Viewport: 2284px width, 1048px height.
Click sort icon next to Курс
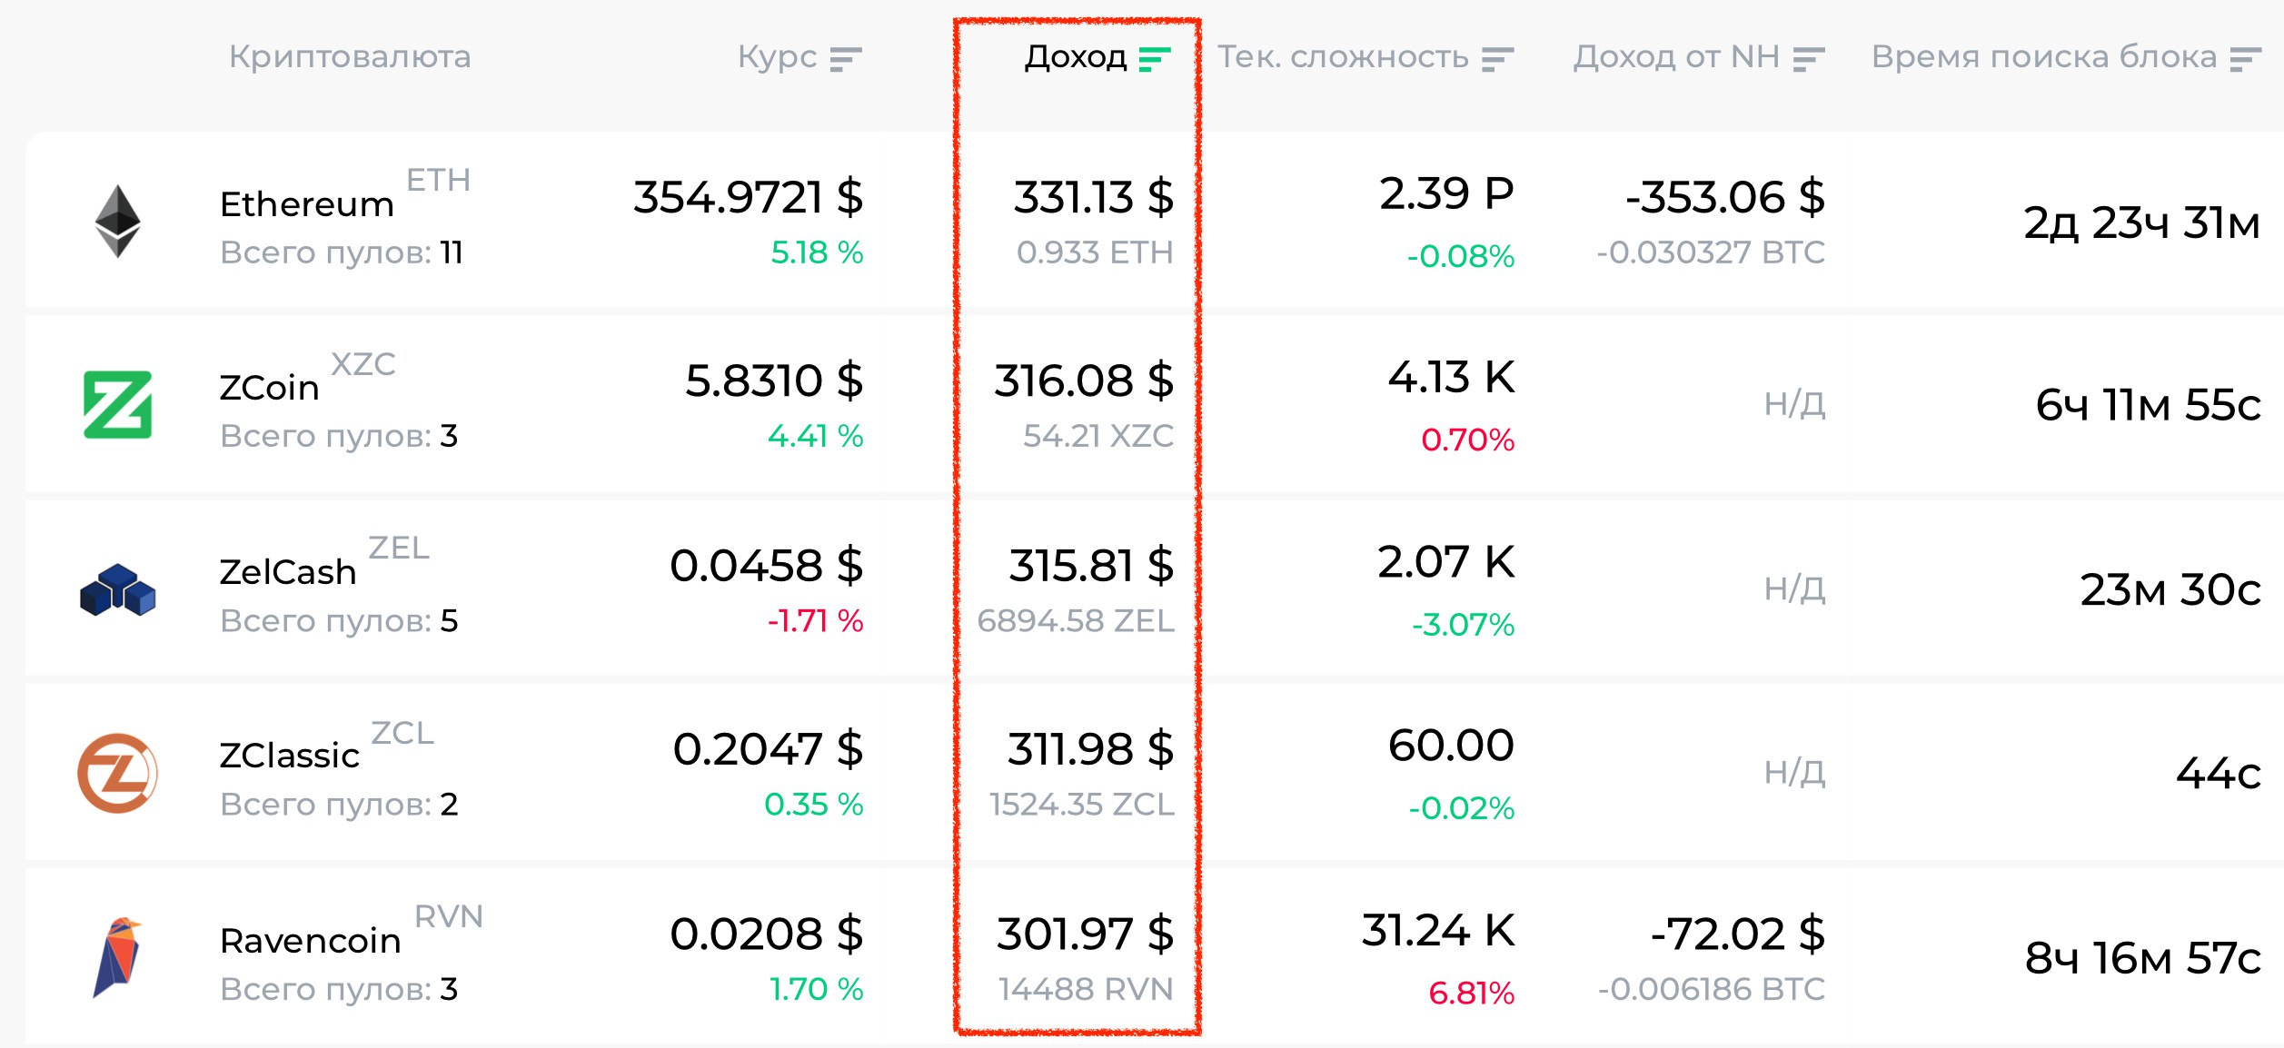[846, 60]
